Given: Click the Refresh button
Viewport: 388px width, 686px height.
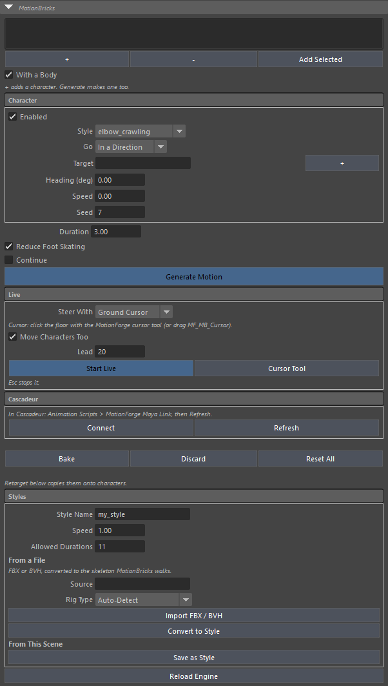Looking at the screenshot, I should tap(287, 428).
